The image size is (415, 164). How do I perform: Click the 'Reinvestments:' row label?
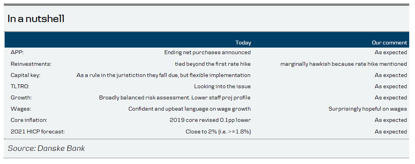[x=31, y=64]
